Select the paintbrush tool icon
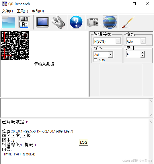The image size is (154, 164). tap(128, 22)
